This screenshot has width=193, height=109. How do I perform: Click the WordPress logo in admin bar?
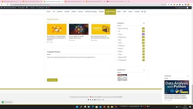[x=2, y=8]
